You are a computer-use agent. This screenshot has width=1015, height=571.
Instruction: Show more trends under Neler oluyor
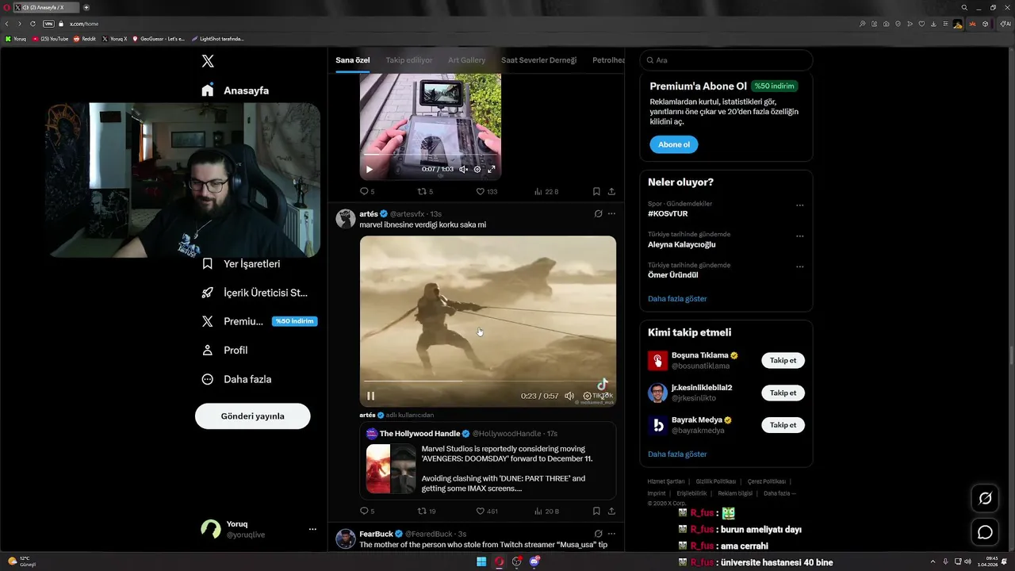(x=677, y=299)
